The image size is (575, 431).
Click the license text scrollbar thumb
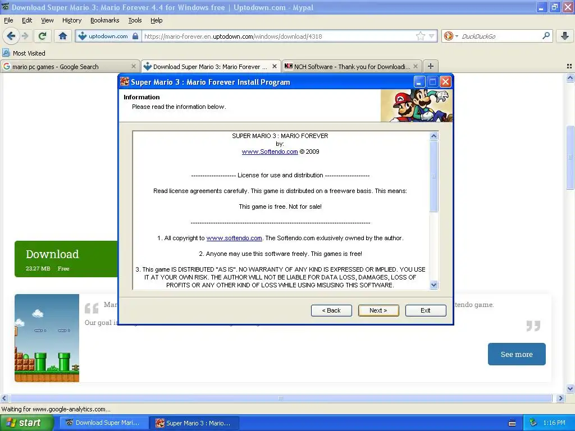point(434,176)
